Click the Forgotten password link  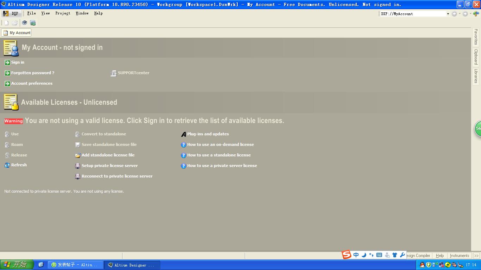pyautogui.click(x=33, y=73)
